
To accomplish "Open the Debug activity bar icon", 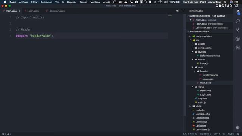I will coord(238,39).
